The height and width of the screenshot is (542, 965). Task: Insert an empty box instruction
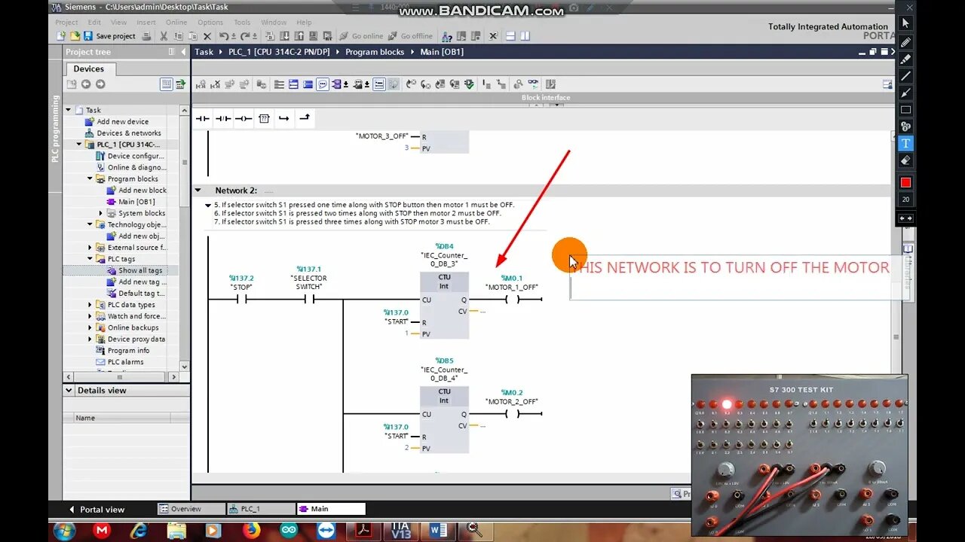(x=264, y=118)
